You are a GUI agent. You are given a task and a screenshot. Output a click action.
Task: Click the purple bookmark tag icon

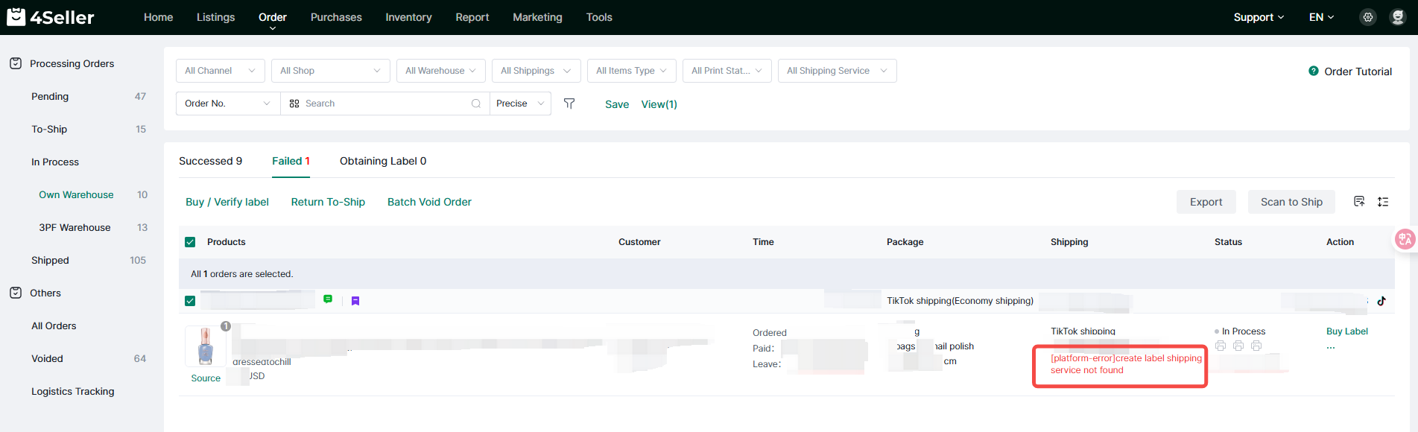pos(355,301)
